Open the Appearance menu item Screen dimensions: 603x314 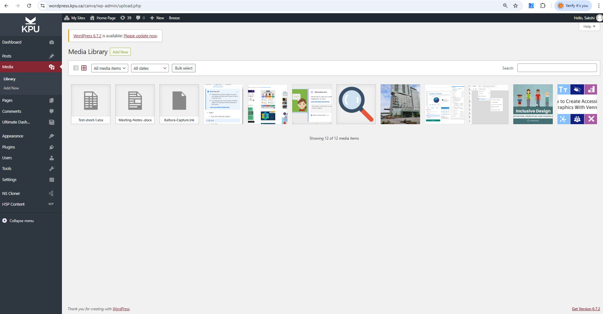coord(13,136)
